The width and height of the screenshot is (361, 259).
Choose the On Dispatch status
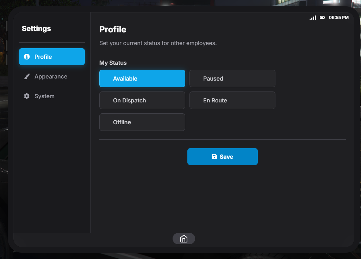point(142,100)
